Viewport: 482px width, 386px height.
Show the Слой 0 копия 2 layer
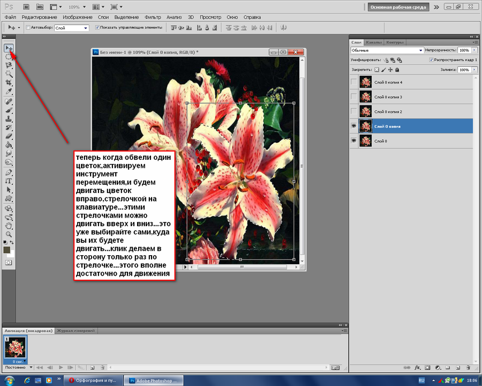click(x=354, y=112)
